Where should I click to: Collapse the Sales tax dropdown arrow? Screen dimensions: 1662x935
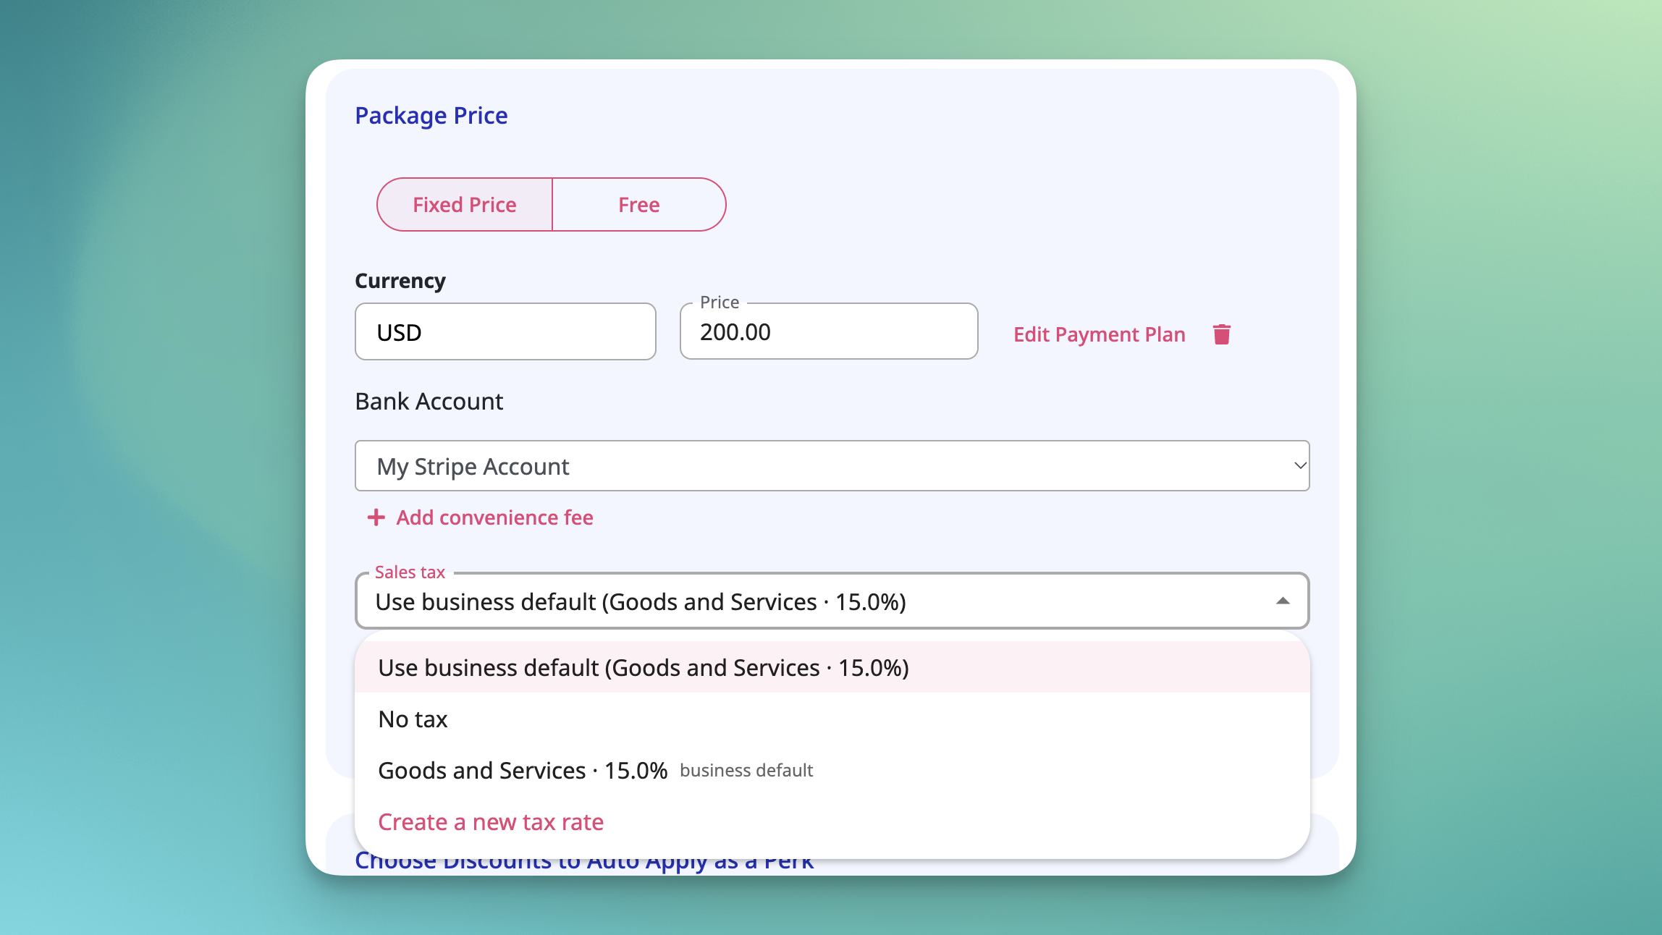[x=1283, y=601]
